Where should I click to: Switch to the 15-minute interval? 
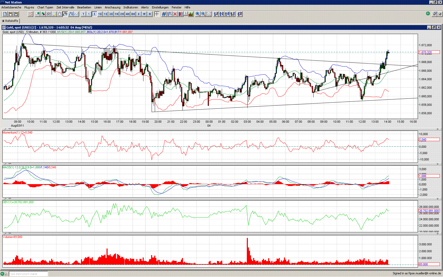(105, 14)
